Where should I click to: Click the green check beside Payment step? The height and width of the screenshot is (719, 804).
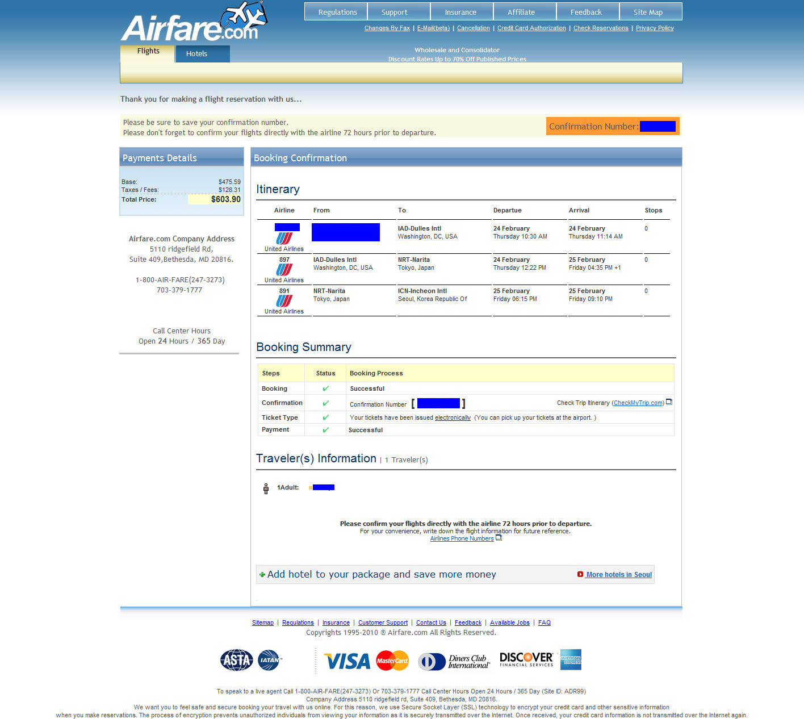(x=325, y=430)
